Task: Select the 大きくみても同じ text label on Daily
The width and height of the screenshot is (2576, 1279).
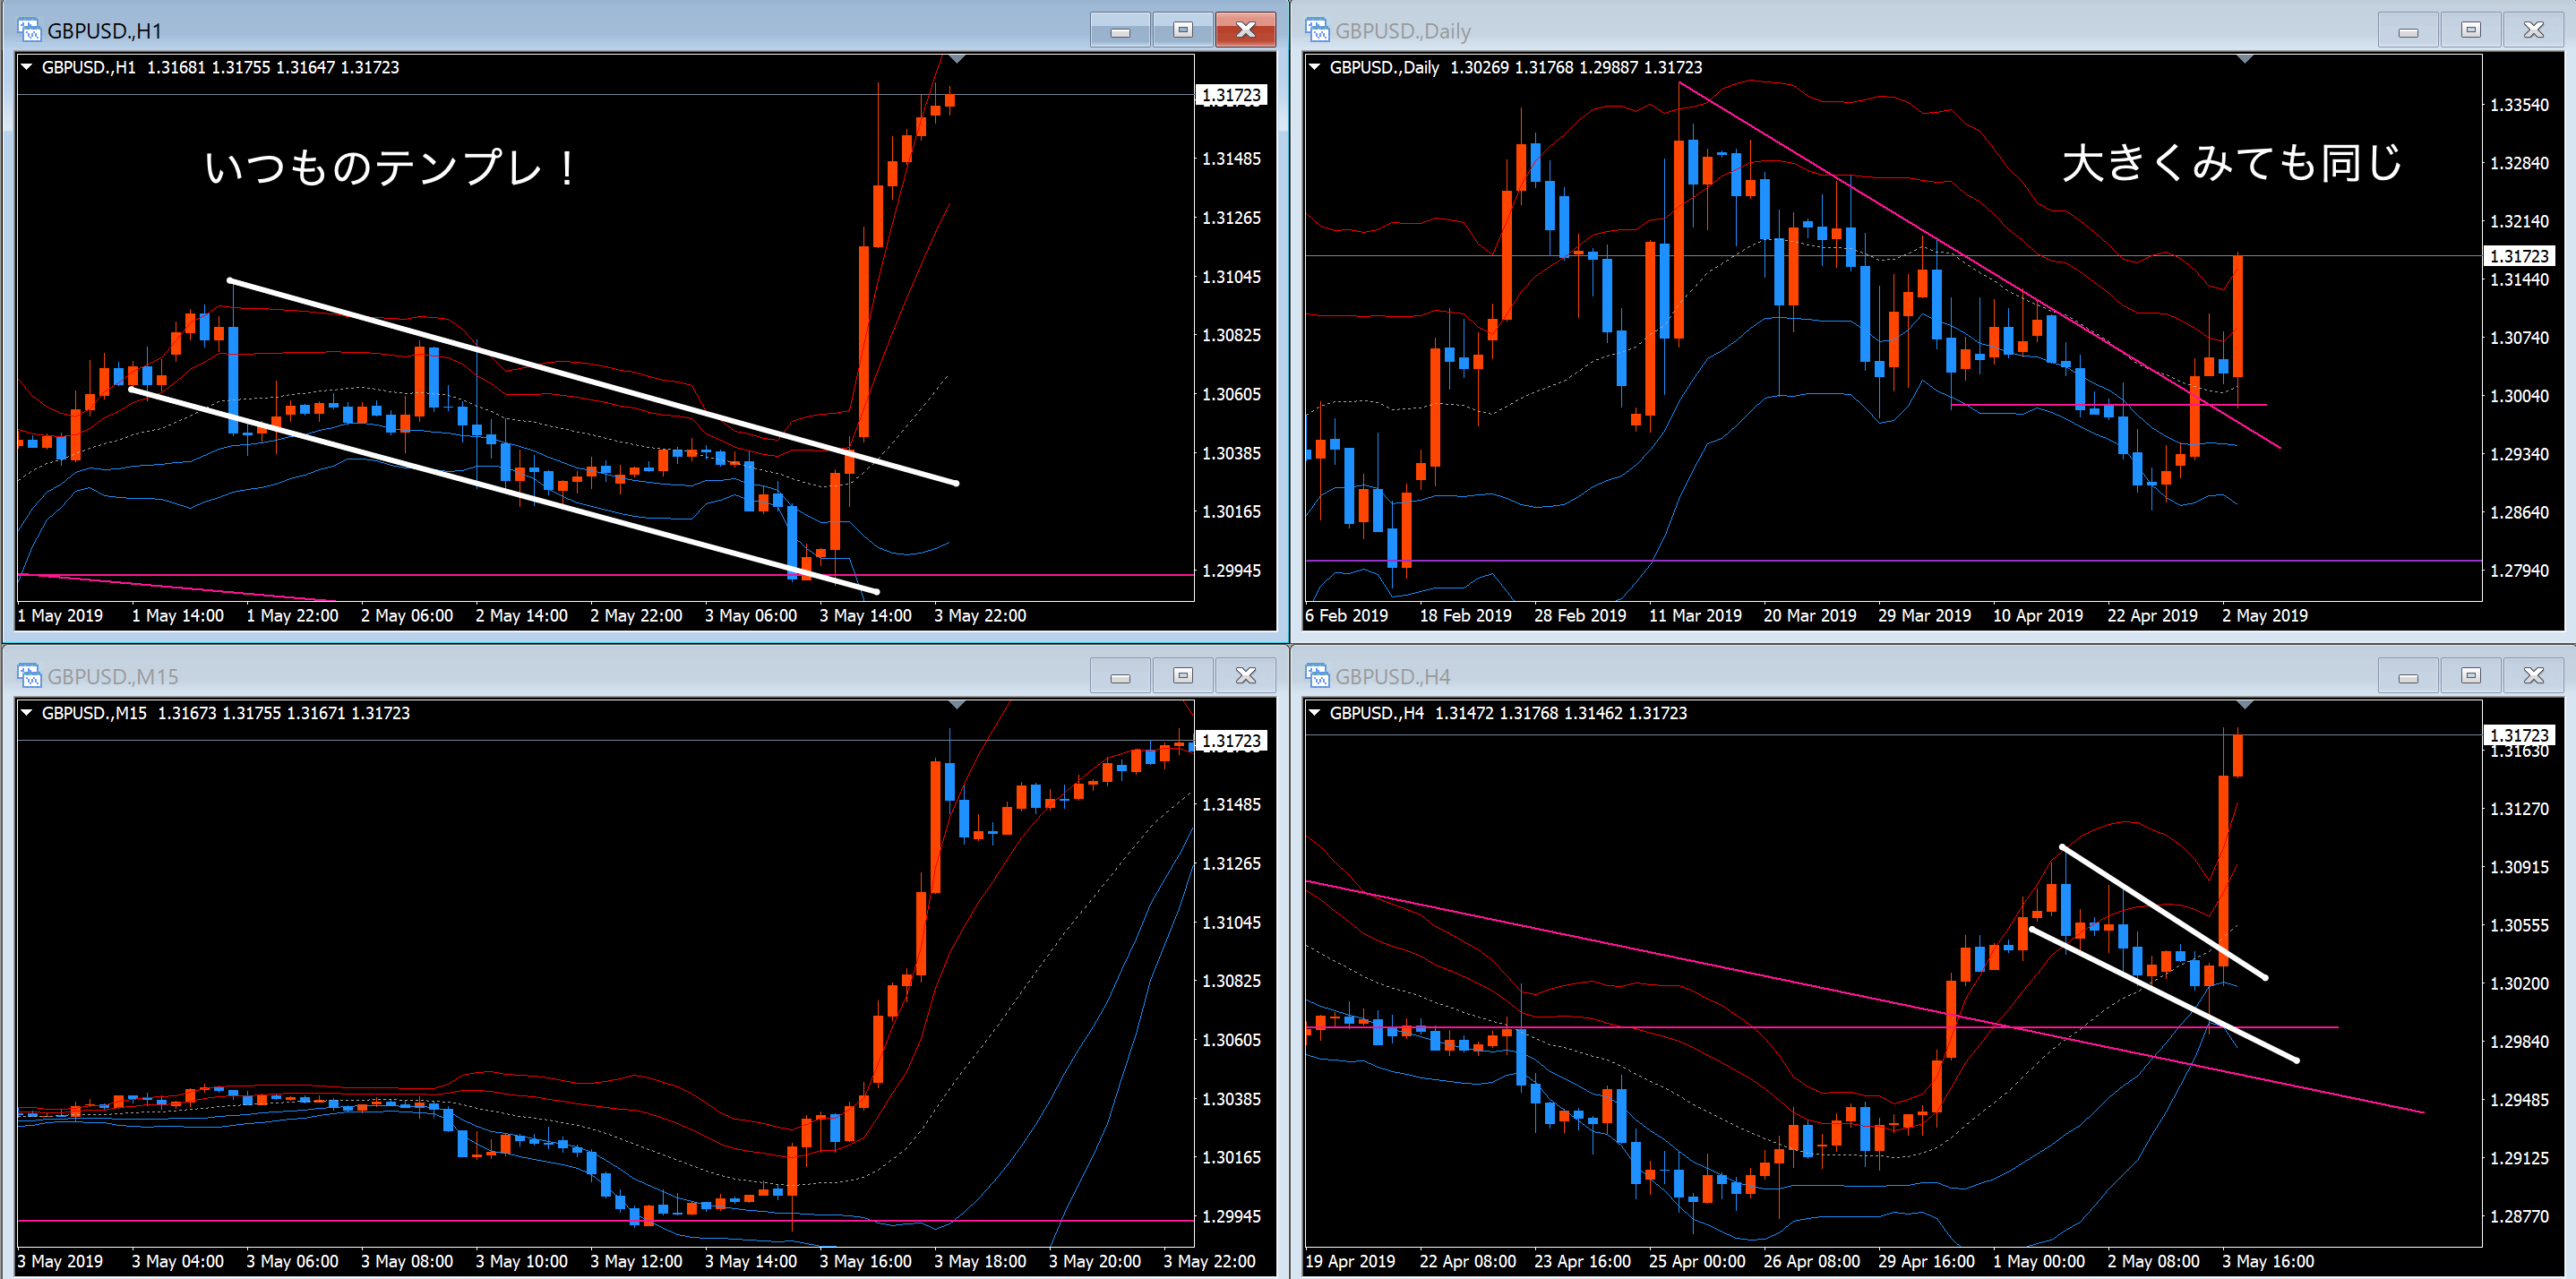Action: (x=2231, y=163)
